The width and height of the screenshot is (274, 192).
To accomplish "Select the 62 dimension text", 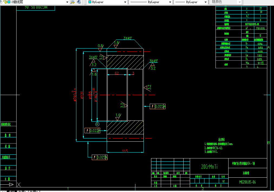I will click(117, 73).
